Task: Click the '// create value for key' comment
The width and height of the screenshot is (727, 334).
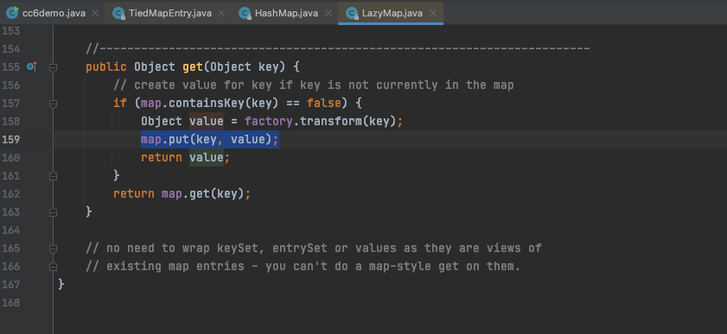Action: tap(314, 85)
